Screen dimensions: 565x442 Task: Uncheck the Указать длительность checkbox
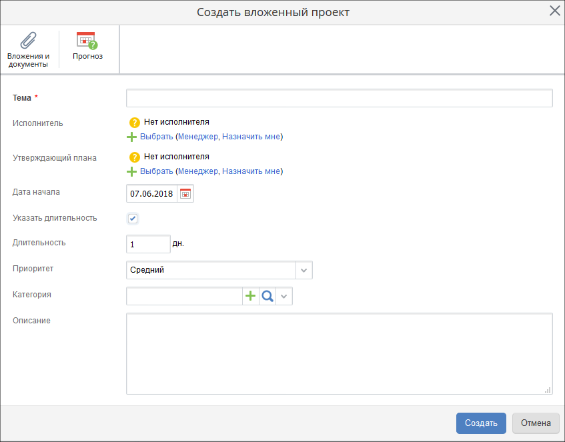pos(133,219)
